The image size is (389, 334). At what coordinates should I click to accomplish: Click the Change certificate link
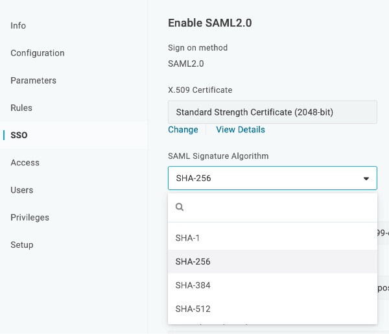click(x=183, y=130)
